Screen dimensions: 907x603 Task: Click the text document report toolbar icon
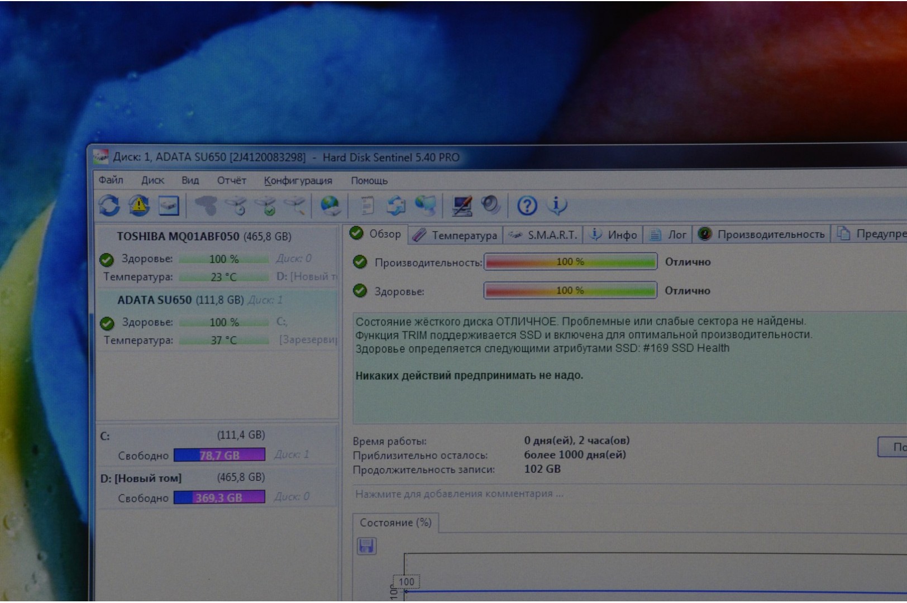(366, 205)
